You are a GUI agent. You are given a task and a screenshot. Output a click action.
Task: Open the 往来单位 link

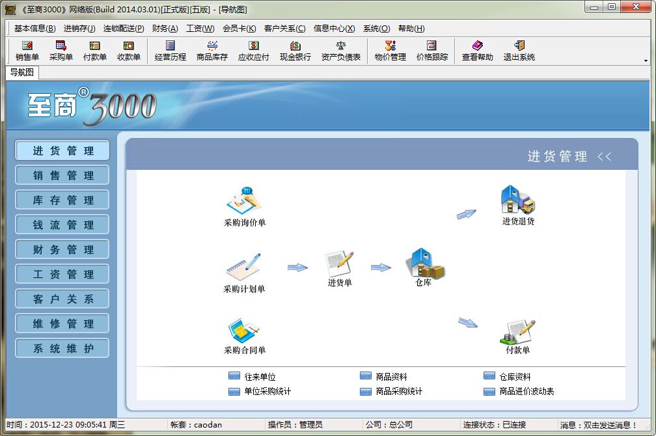[260, 377]
